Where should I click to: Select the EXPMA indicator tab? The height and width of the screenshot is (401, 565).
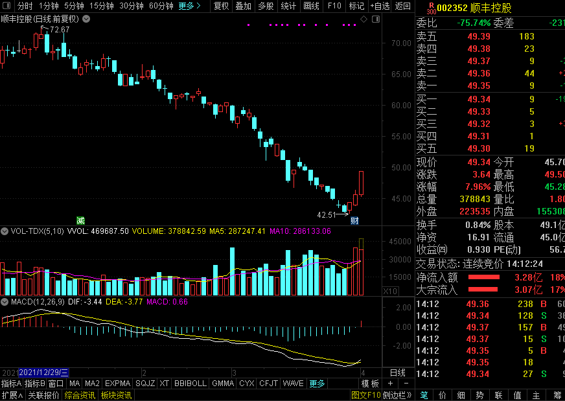(117, 384)
